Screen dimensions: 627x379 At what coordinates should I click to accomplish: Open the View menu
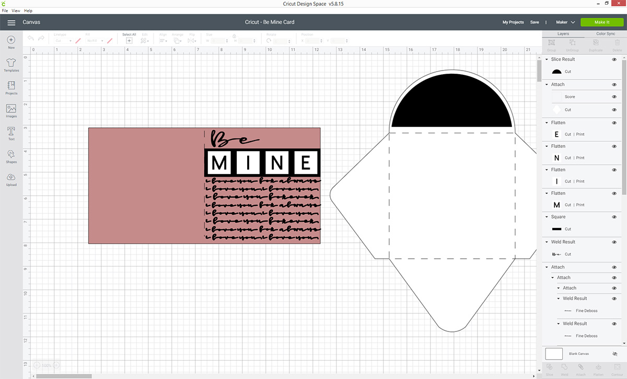click(x=16, y=10)
